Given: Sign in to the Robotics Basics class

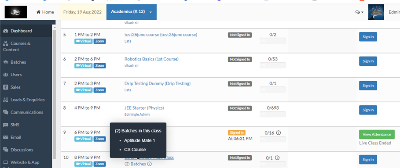Looking at the screenshot, I should click(x=368, y=61).
